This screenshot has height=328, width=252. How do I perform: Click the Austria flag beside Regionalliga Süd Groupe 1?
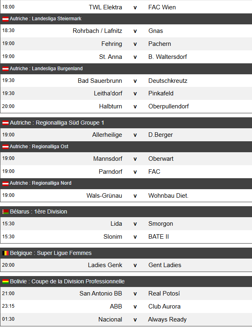click(5, 123)
